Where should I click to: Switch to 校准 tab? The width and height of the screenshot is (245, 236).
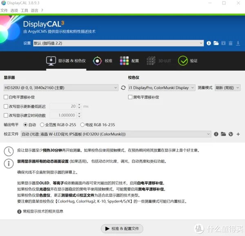tap(102, 61)
